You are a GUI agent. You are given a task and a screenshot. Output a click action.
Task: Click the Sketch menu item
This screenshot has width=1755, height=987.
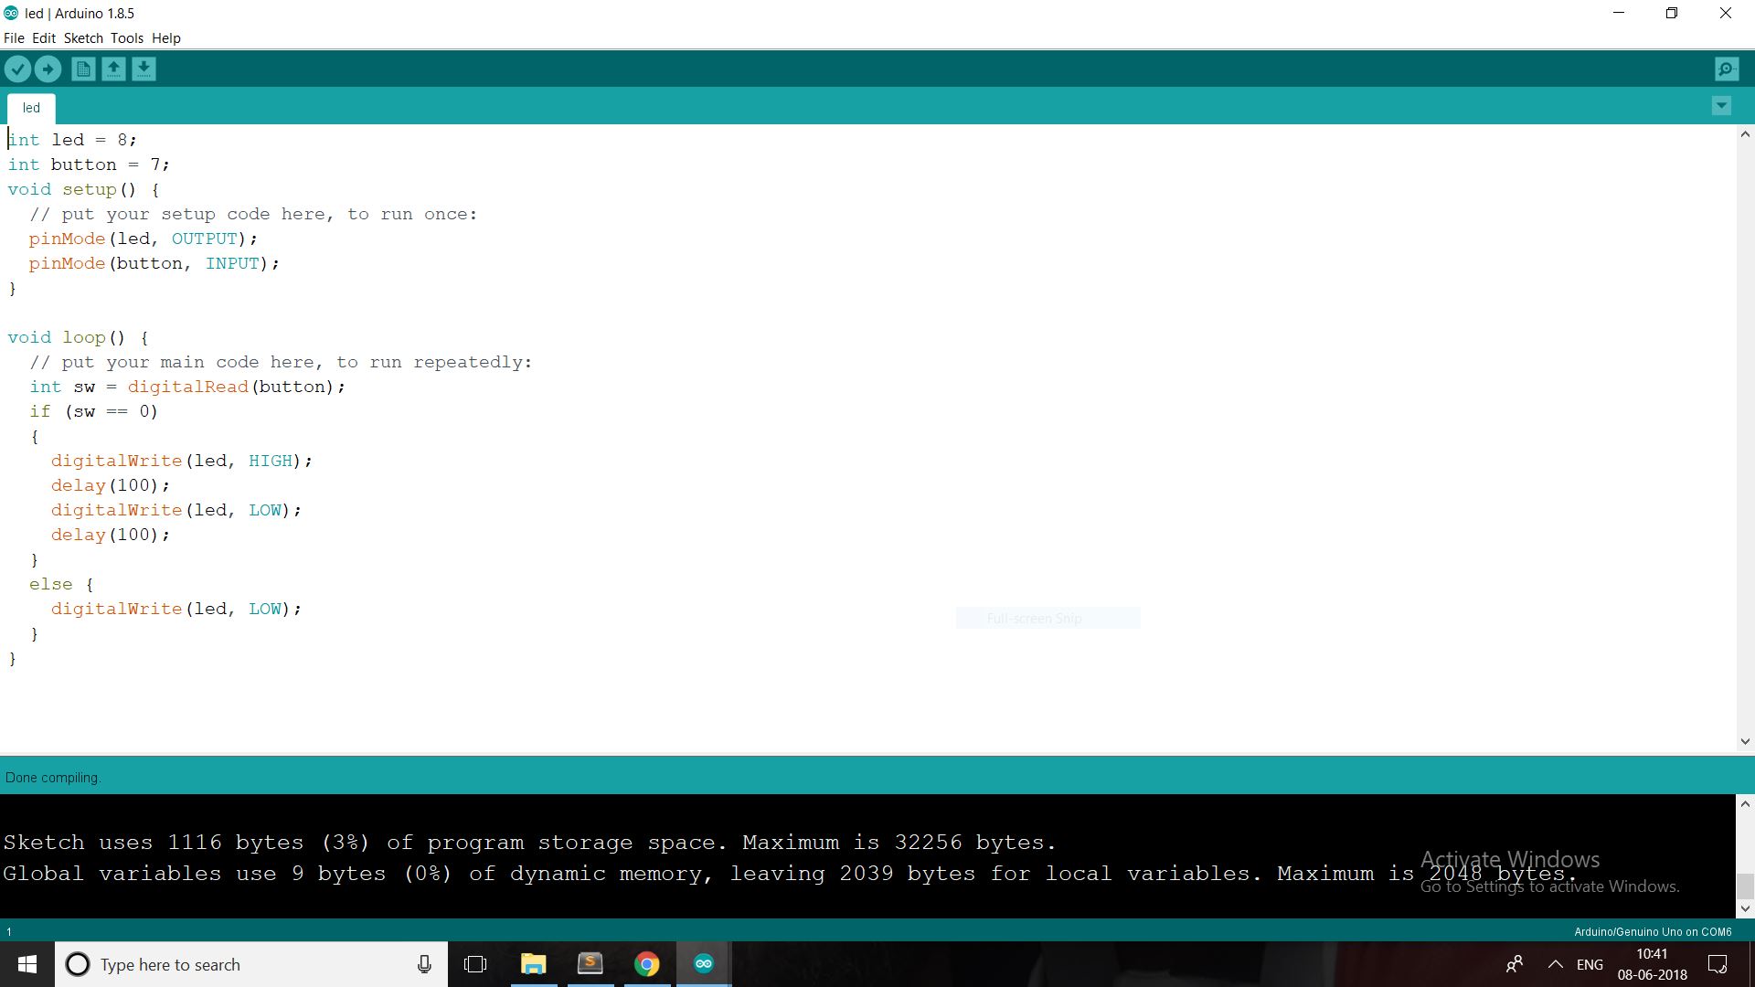[82, 37]
